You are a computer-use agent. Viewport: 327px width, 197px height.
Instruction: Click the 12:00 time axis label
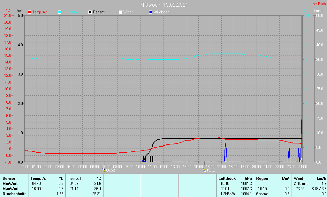click(164, 167)
